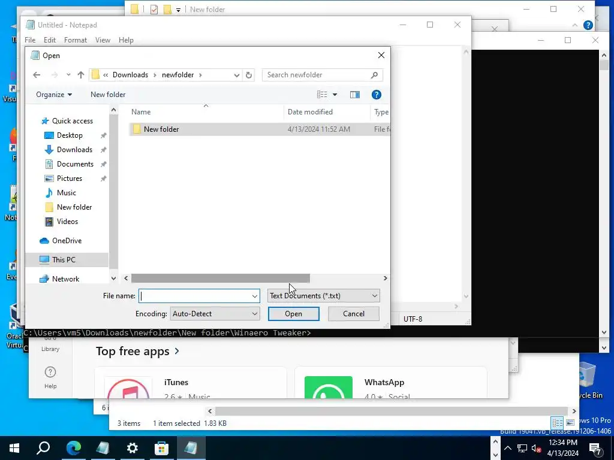Viewport: 614px width, 460px height.
Task: Select Desktop in Quick access list
Action: click(x=70, y=135)
